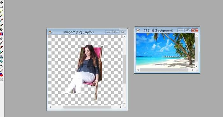
Task: Click right arrow of Image2 horizontal scrollbar
Action: pos(121,107)
